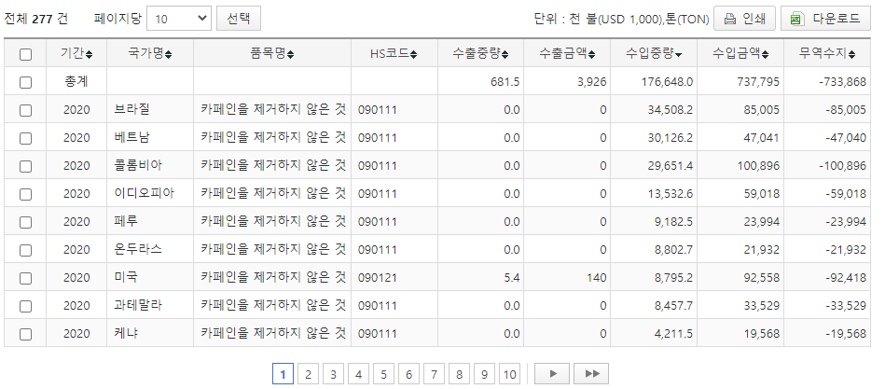Viewport: 885px width, 389px height.
Task: Sort table by 기간 column arrows
Action: pos(90,54)
